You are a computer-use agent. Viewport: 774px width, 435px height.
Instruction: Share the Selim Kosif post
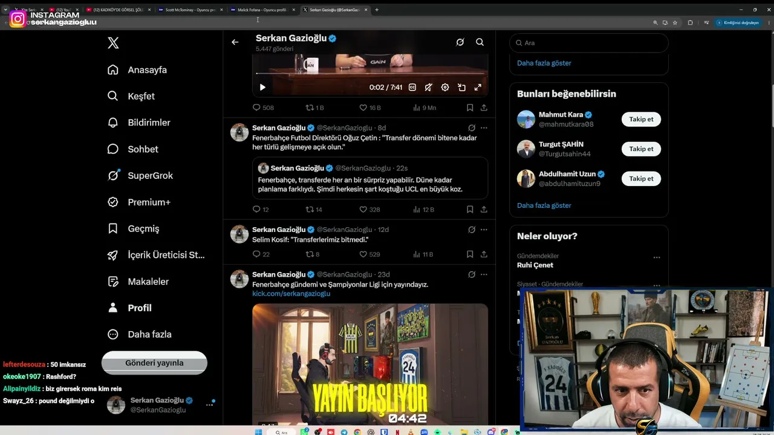point(484,254)
